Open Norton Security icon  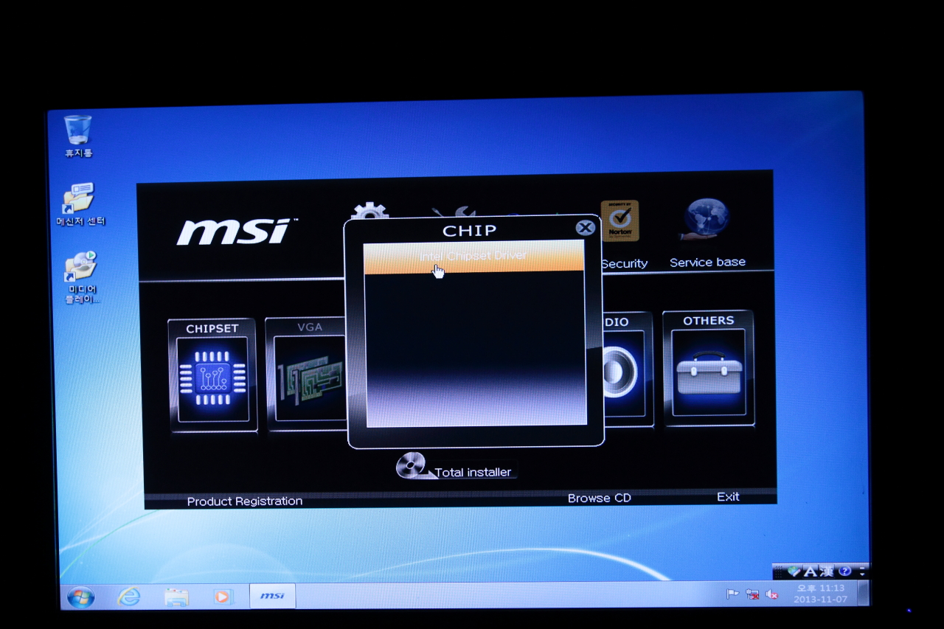click(x=619, y=220)
